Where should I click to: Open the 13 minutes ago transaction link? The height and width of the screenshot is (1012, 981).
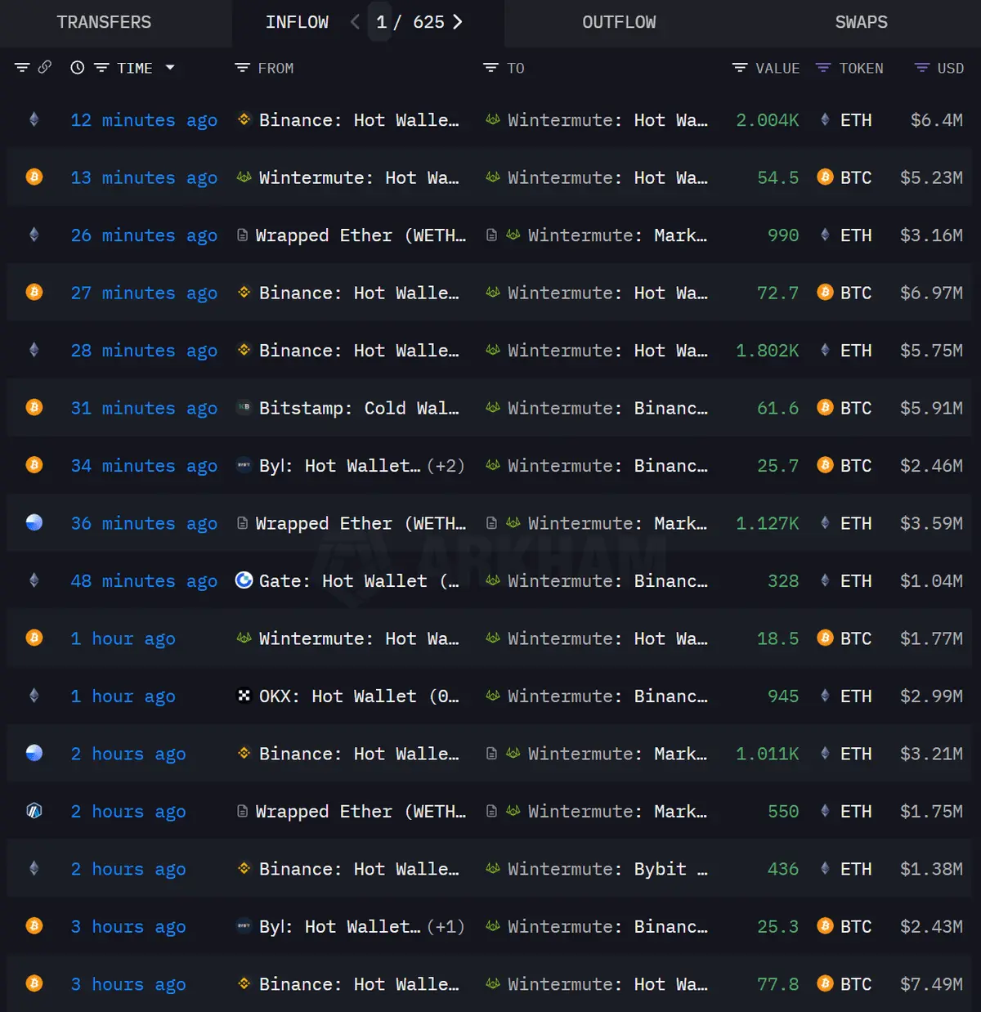(x=144, y=177)
